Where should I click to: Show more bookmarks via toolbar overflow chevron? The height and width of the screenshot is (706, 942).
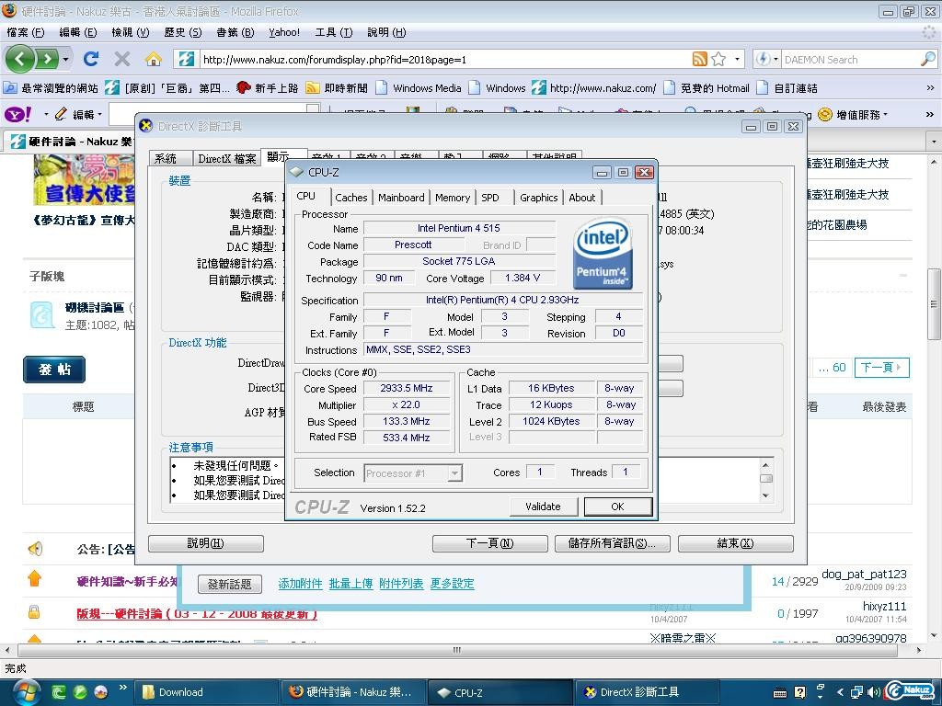coord(931,87)
